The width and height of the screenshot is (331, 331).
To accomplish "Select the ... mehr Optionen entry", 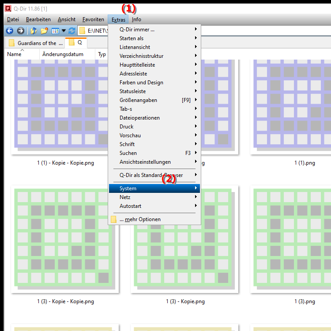I will pyautogui.click(x=154, y=219).
